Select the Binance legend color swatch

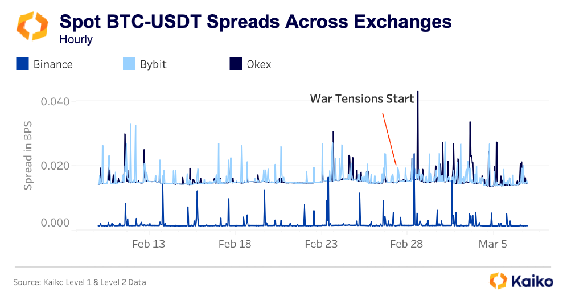22,64
